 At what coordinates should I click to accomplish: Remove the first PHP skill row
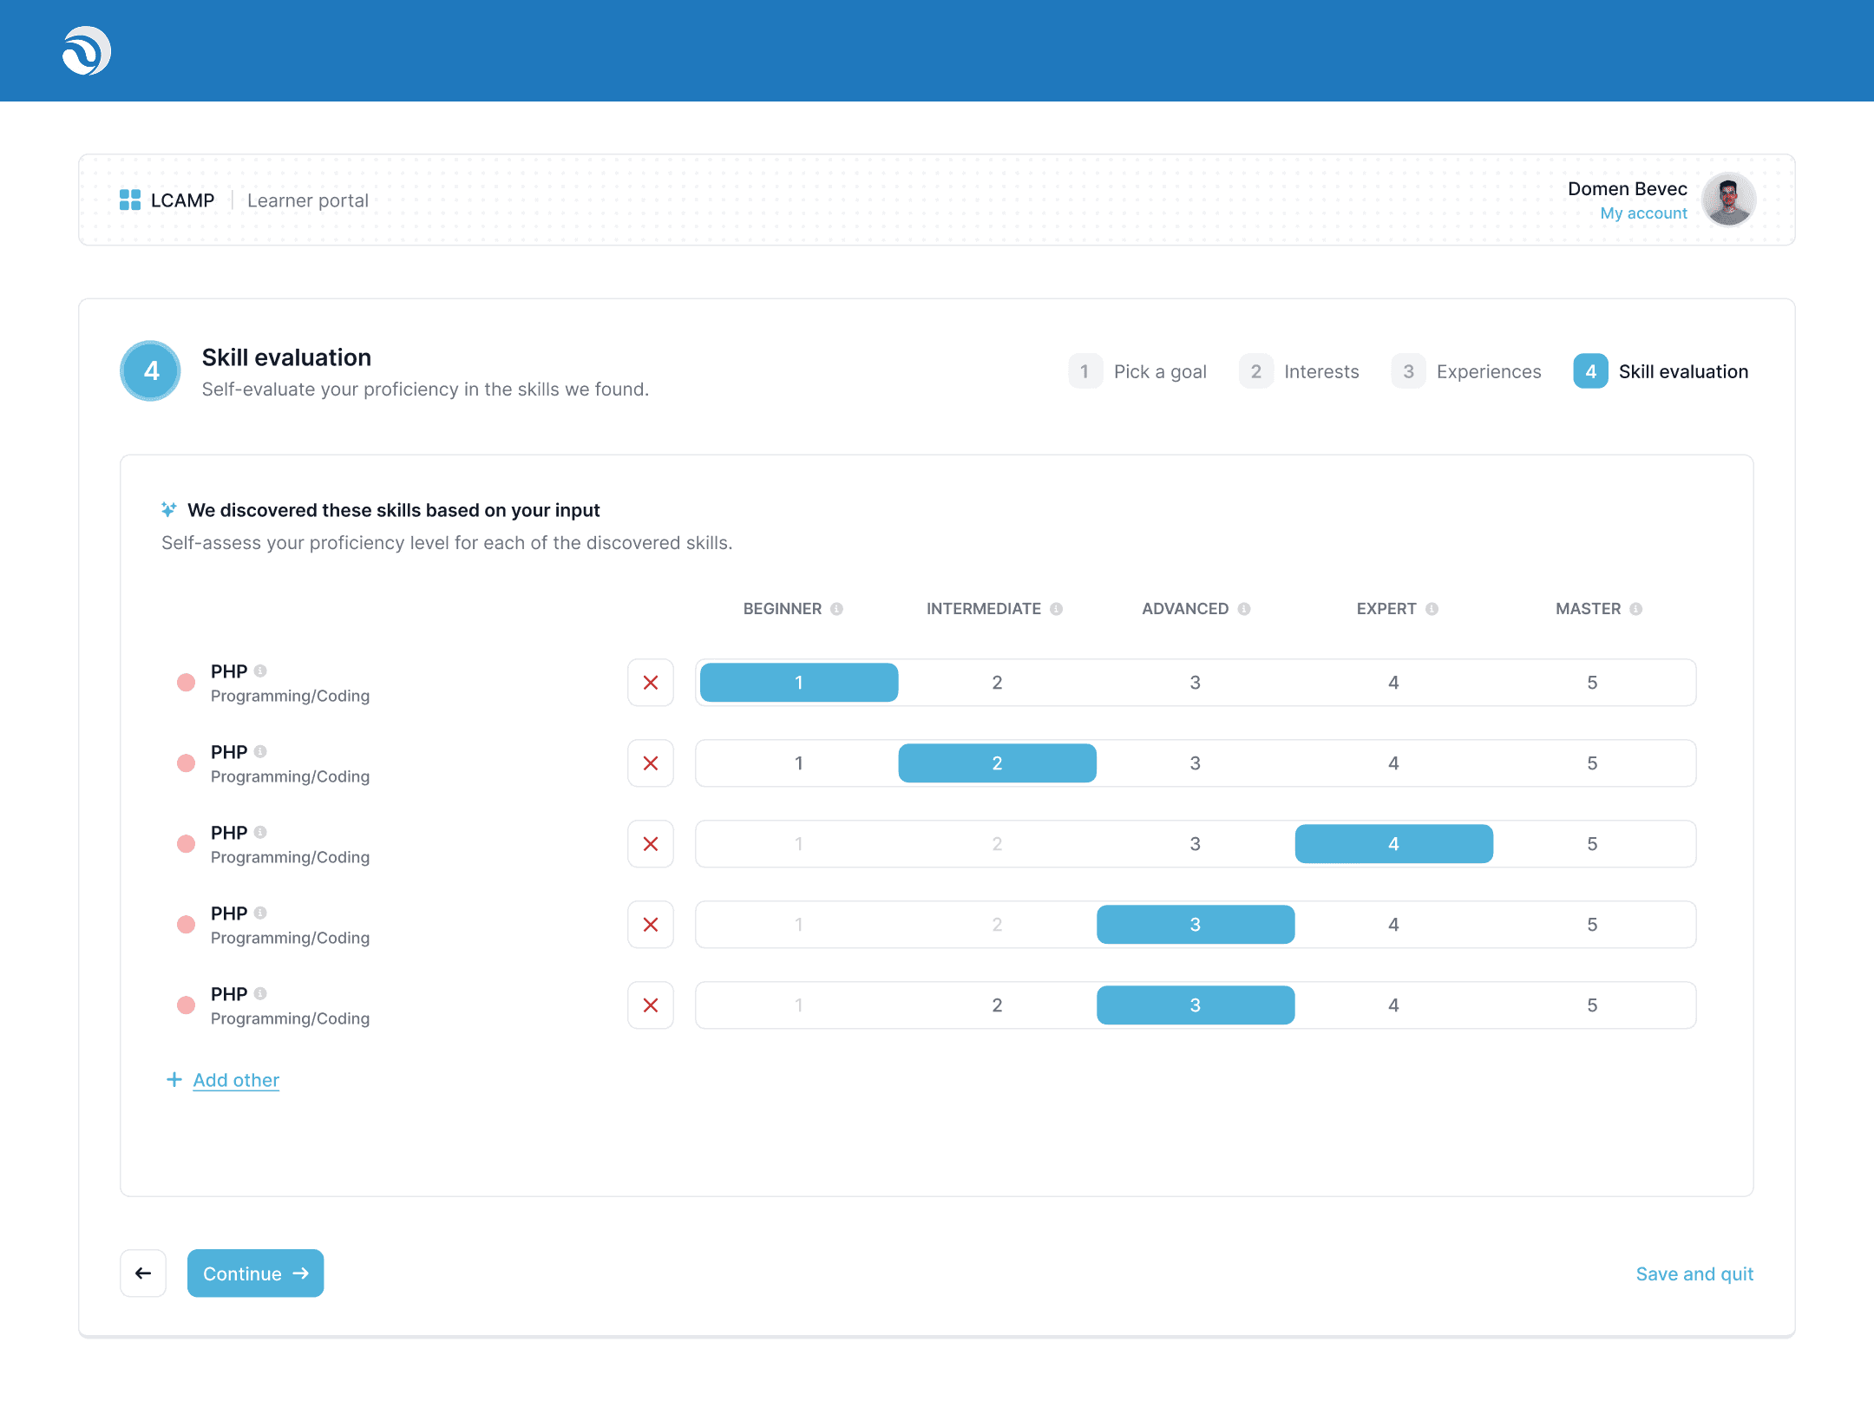651,683
